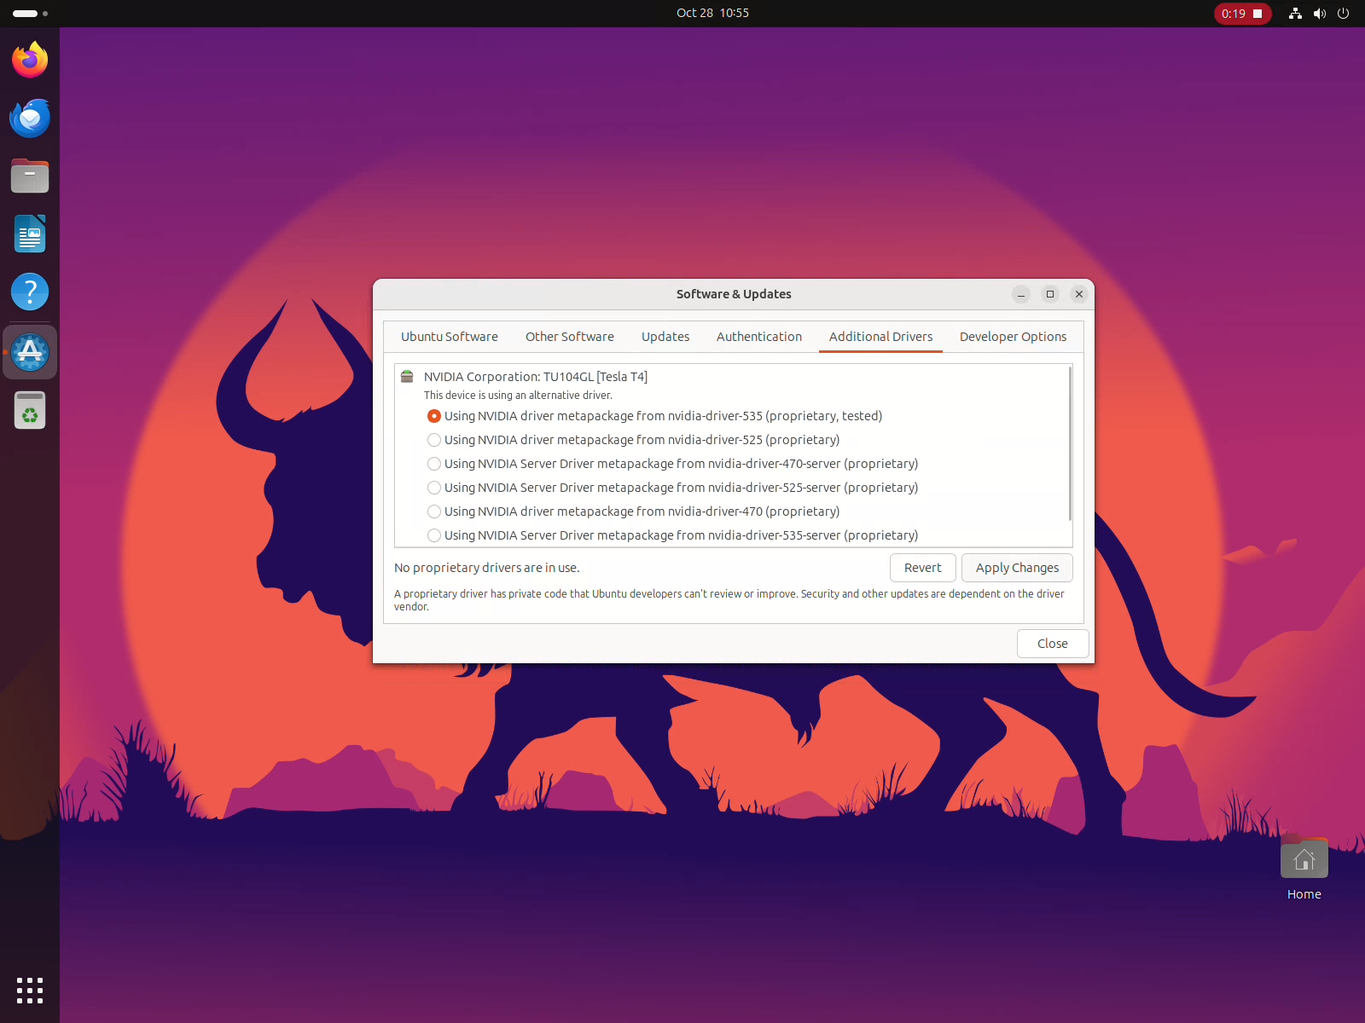
Task: Click the network status icon in top bar
Action: pyautogui.click(x=1295, y=13)
